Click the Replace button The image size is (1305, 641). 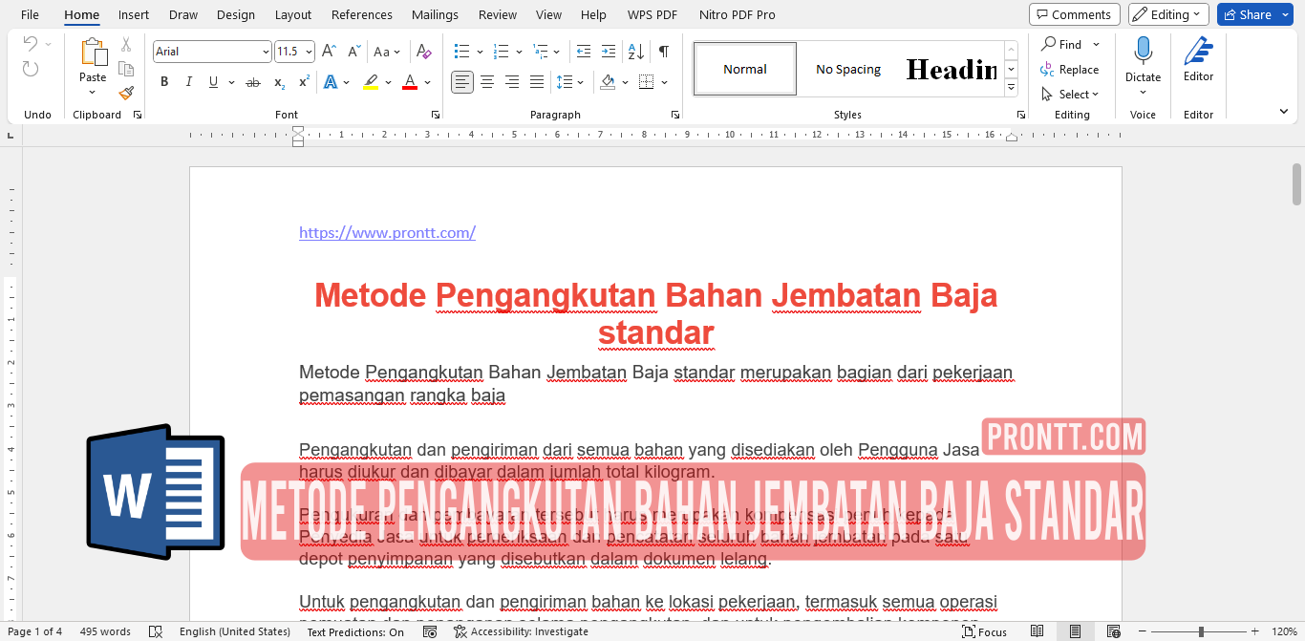coord(1070,70)
